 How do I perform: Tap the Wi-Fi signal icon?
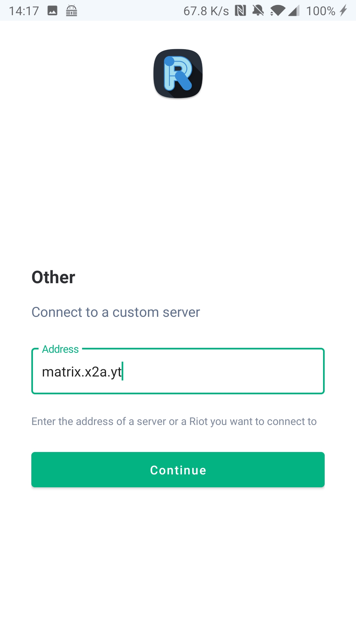click(x=278, y=11)
